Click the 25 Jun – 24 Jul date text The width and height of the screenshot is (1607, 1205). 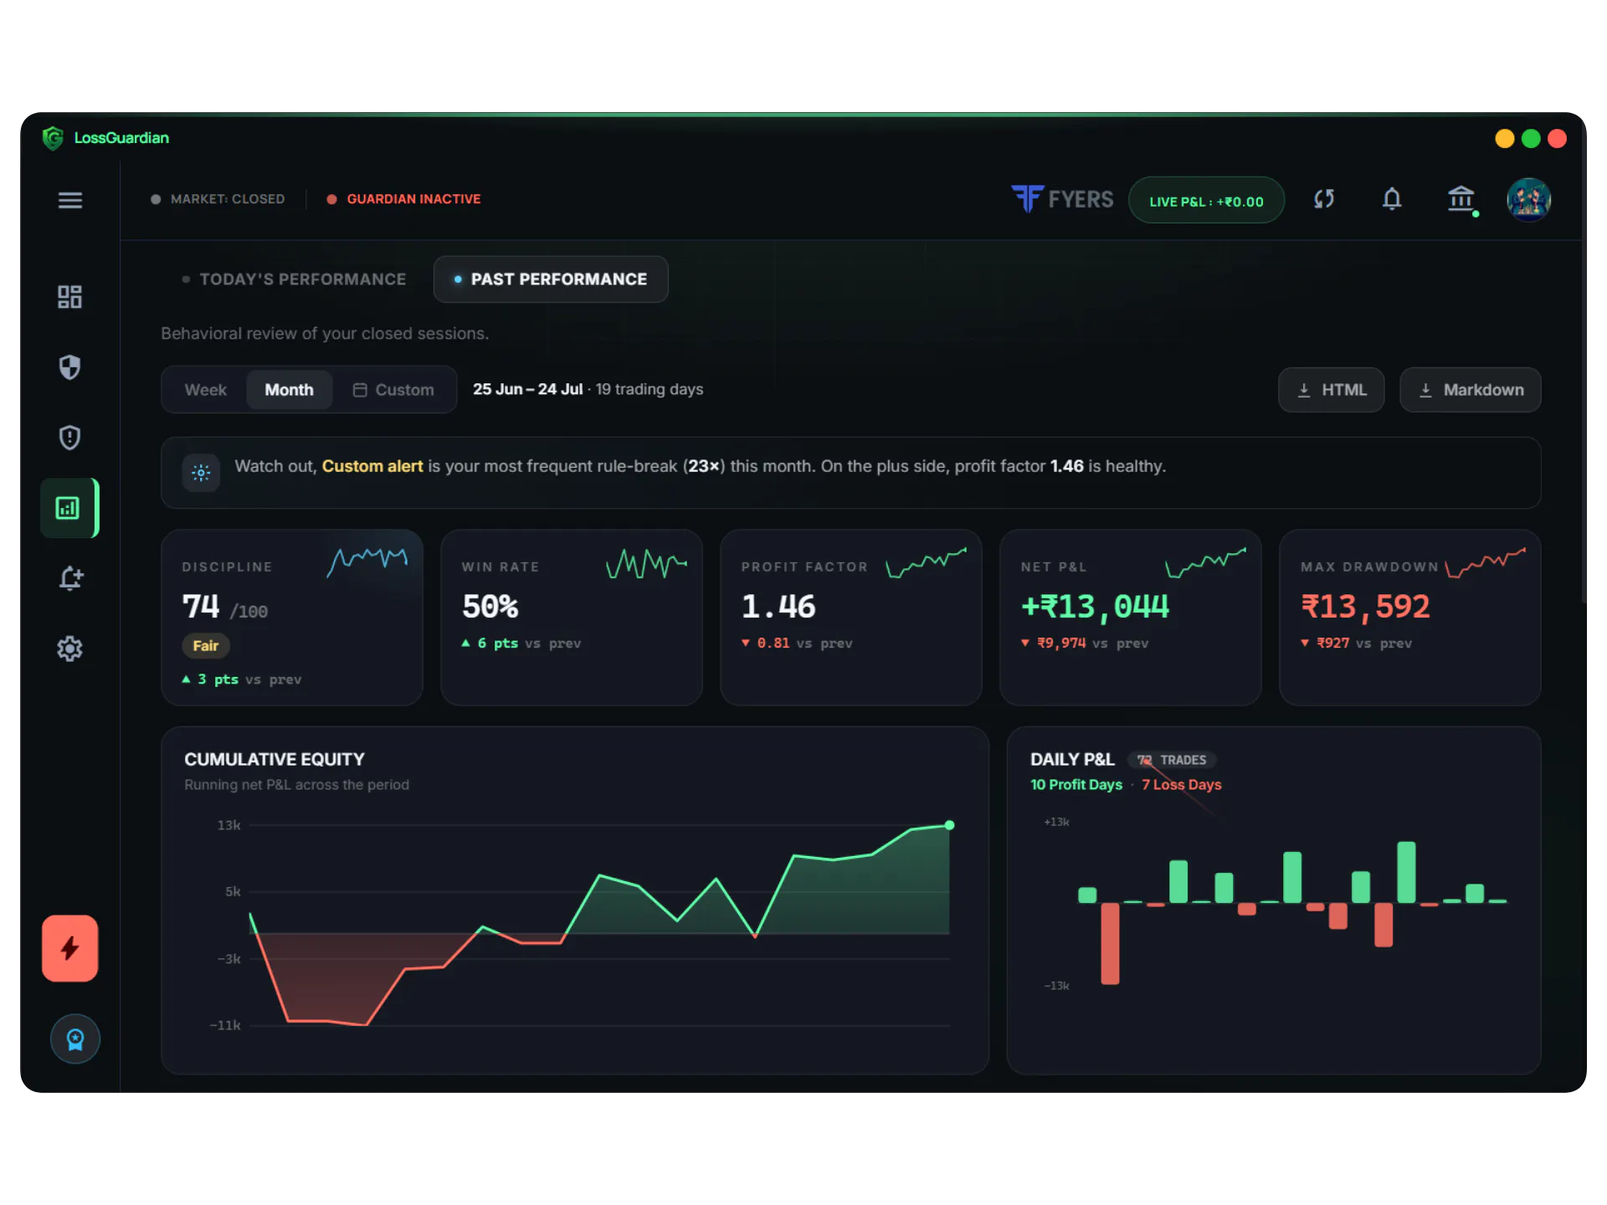click(x=527, y=389)
